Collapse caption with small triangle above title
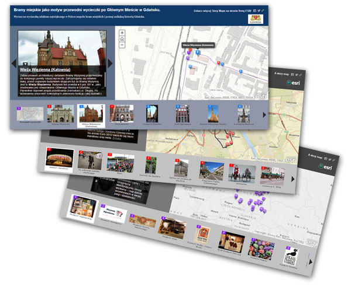This screenshot has height=290, width=351. pos(25,64)
